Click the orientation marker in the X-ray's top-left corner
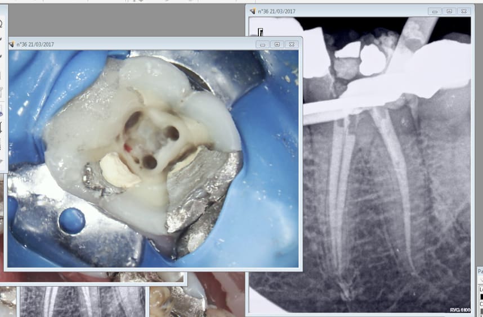This screenshot has height=317, width=483. (261, 31)
